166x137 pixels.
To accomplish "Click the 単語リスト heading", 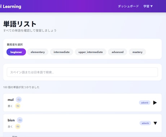I will [20, 24].
